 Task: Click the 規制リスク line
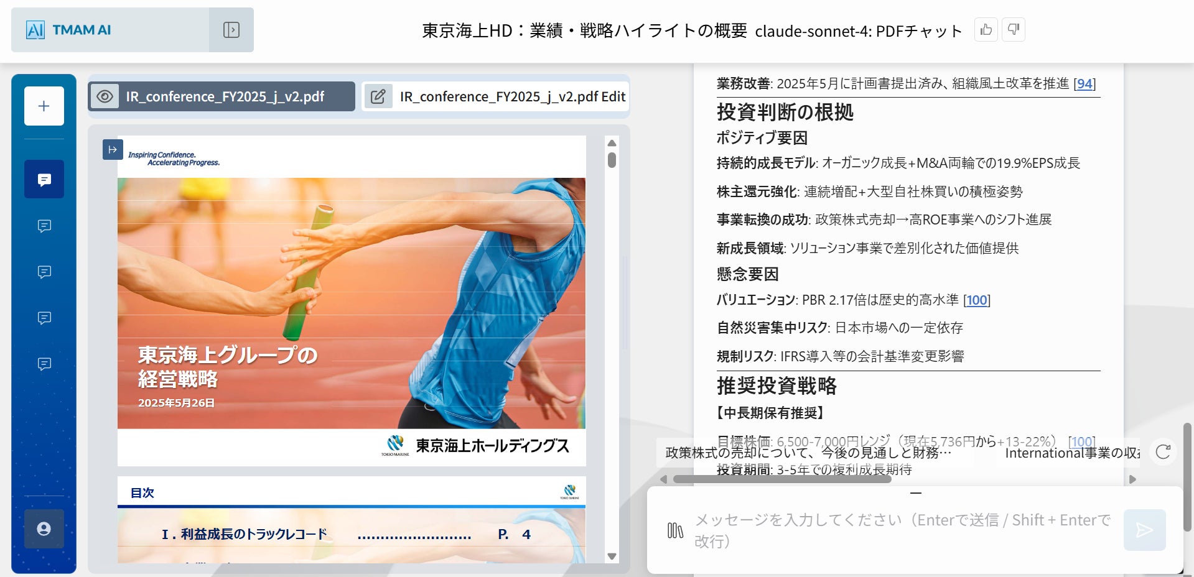[x=840, y=356]
